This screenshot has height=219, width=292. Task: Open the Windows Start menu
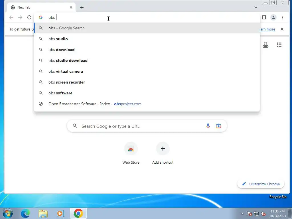click(x=8, y=213)
